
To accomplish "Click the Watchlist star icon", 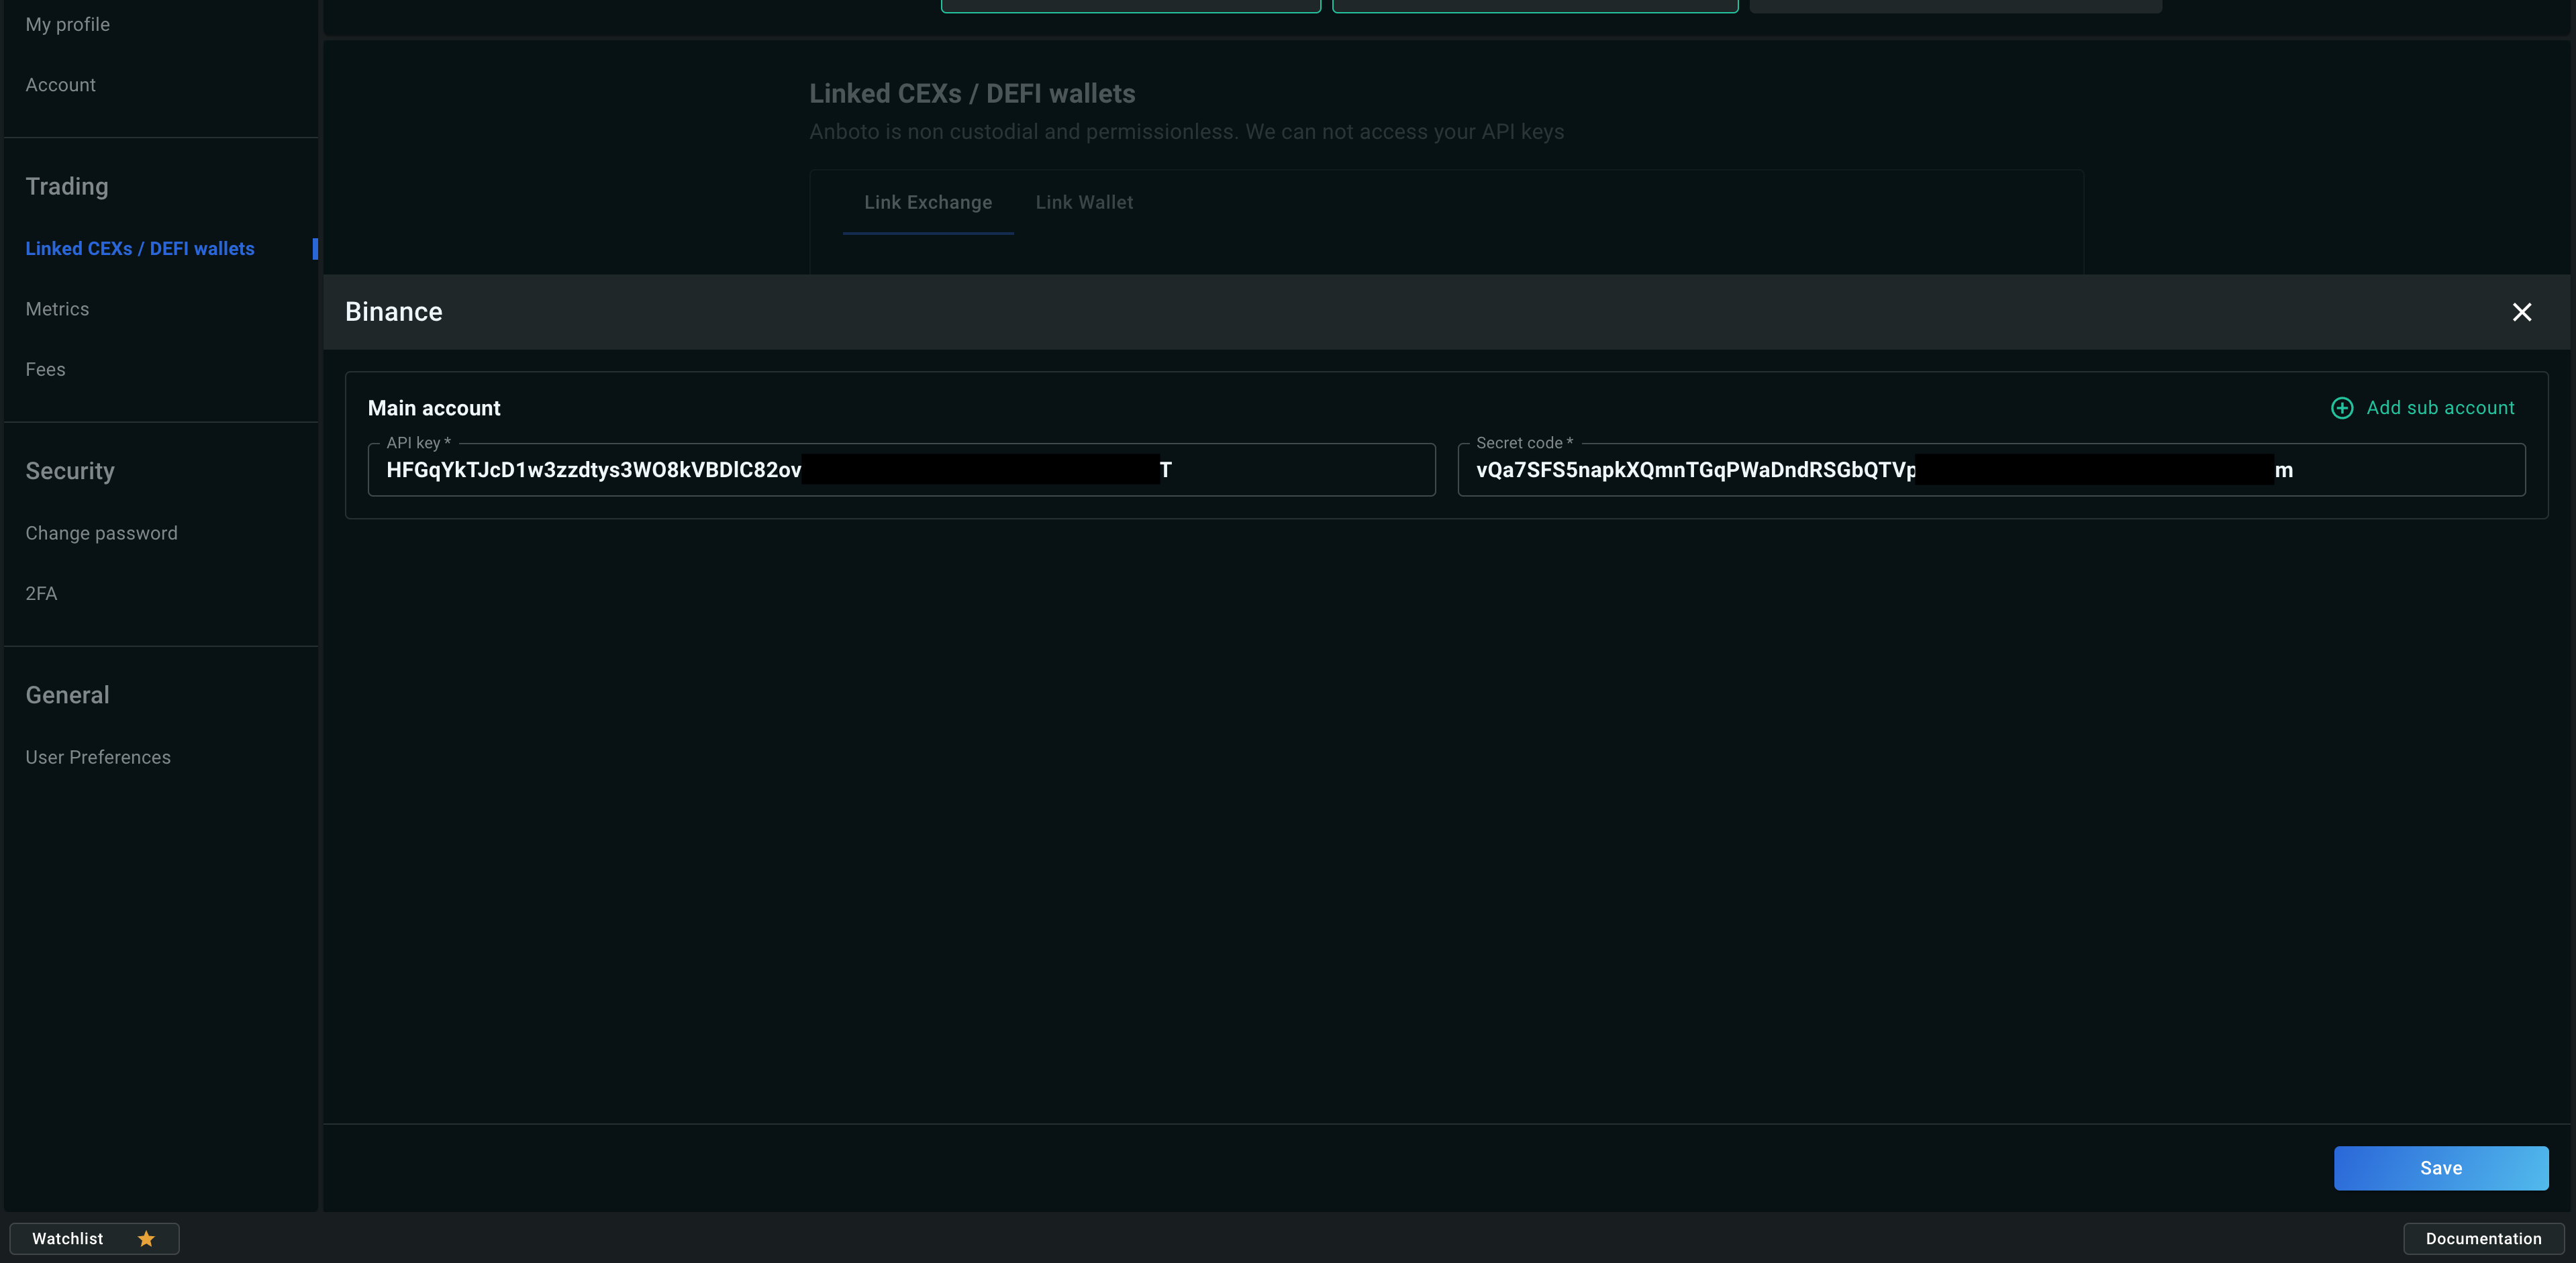I will click(x=146, y=1239).
